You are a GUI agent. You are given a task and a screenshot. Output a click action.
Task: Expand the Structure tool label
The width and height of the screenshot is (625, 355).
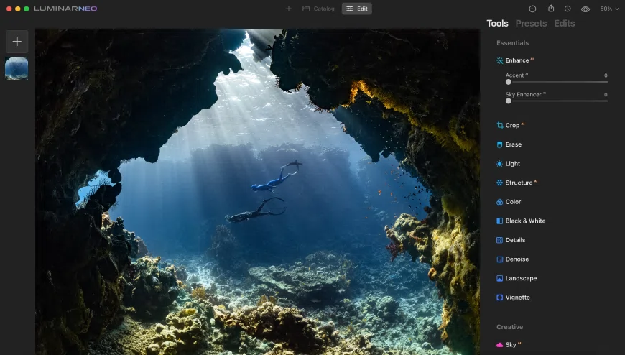(x=519, y=183)
